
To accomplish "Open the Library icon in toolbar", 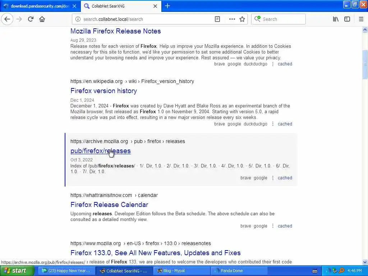I will (336, 19).
